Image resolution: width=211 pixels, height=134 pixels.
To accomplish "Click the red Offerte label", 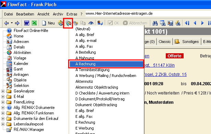I will click(x=175, y=56).
